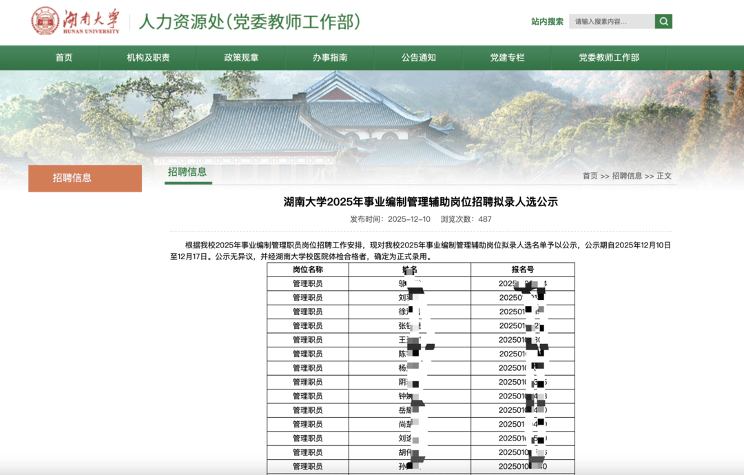Click the search magnifying glass icon
The height and width of the screenshot is (475, 744).
pos(663,21)
